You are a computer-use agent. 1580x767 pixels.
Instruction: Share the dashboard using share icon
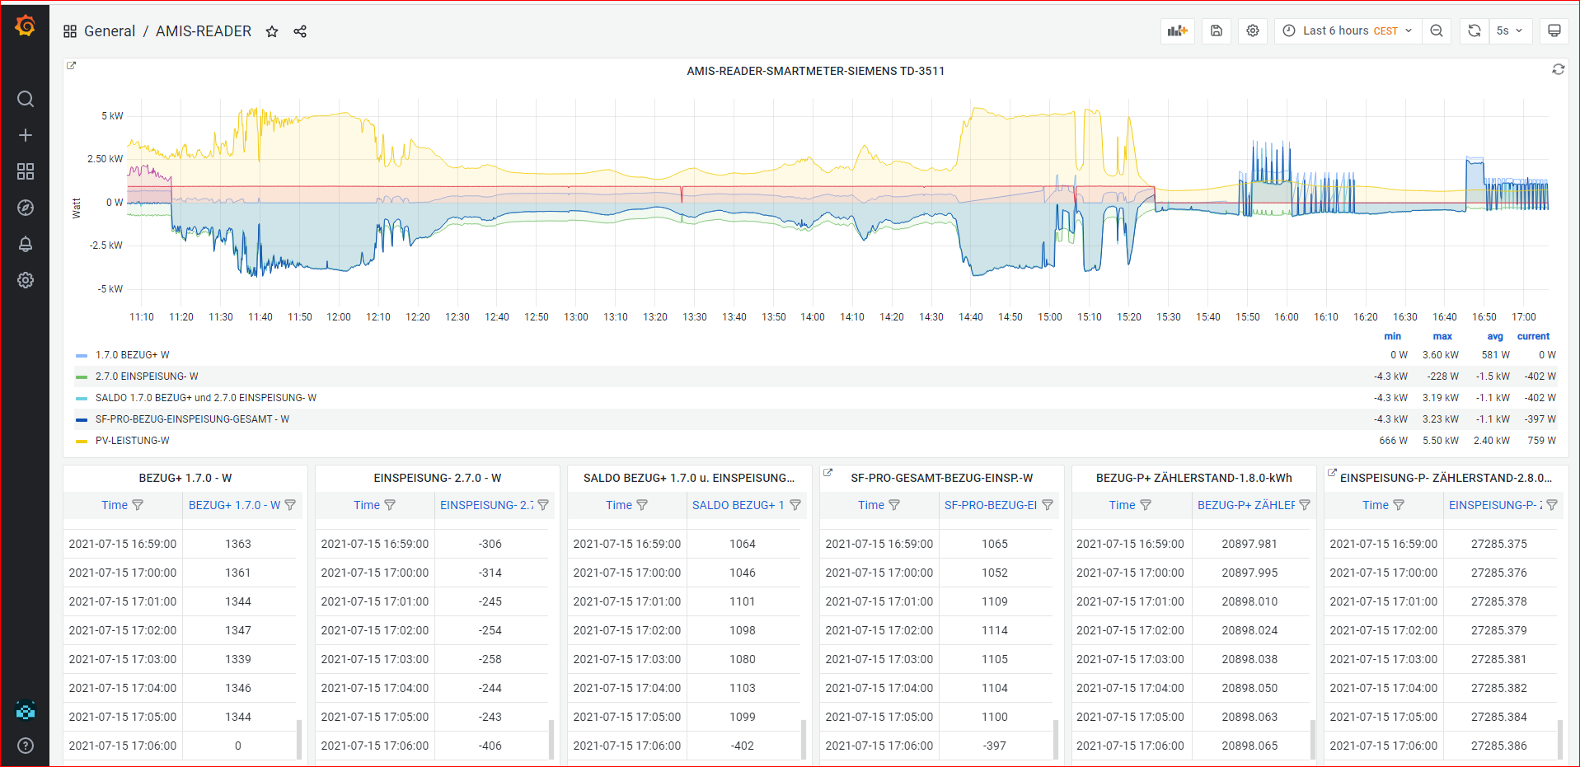pos(300,31)
